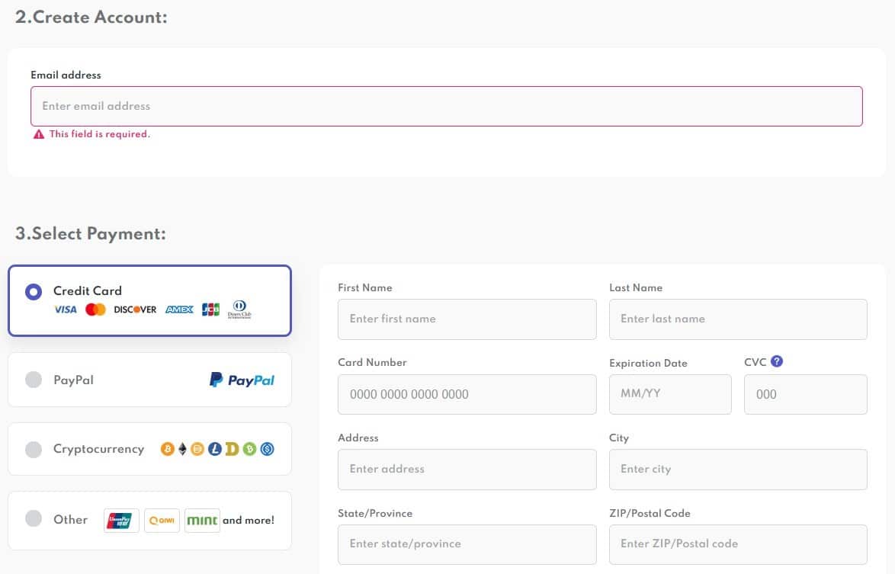
Task: Click the Ethereum diamond icon
Action: coord(183,449)
